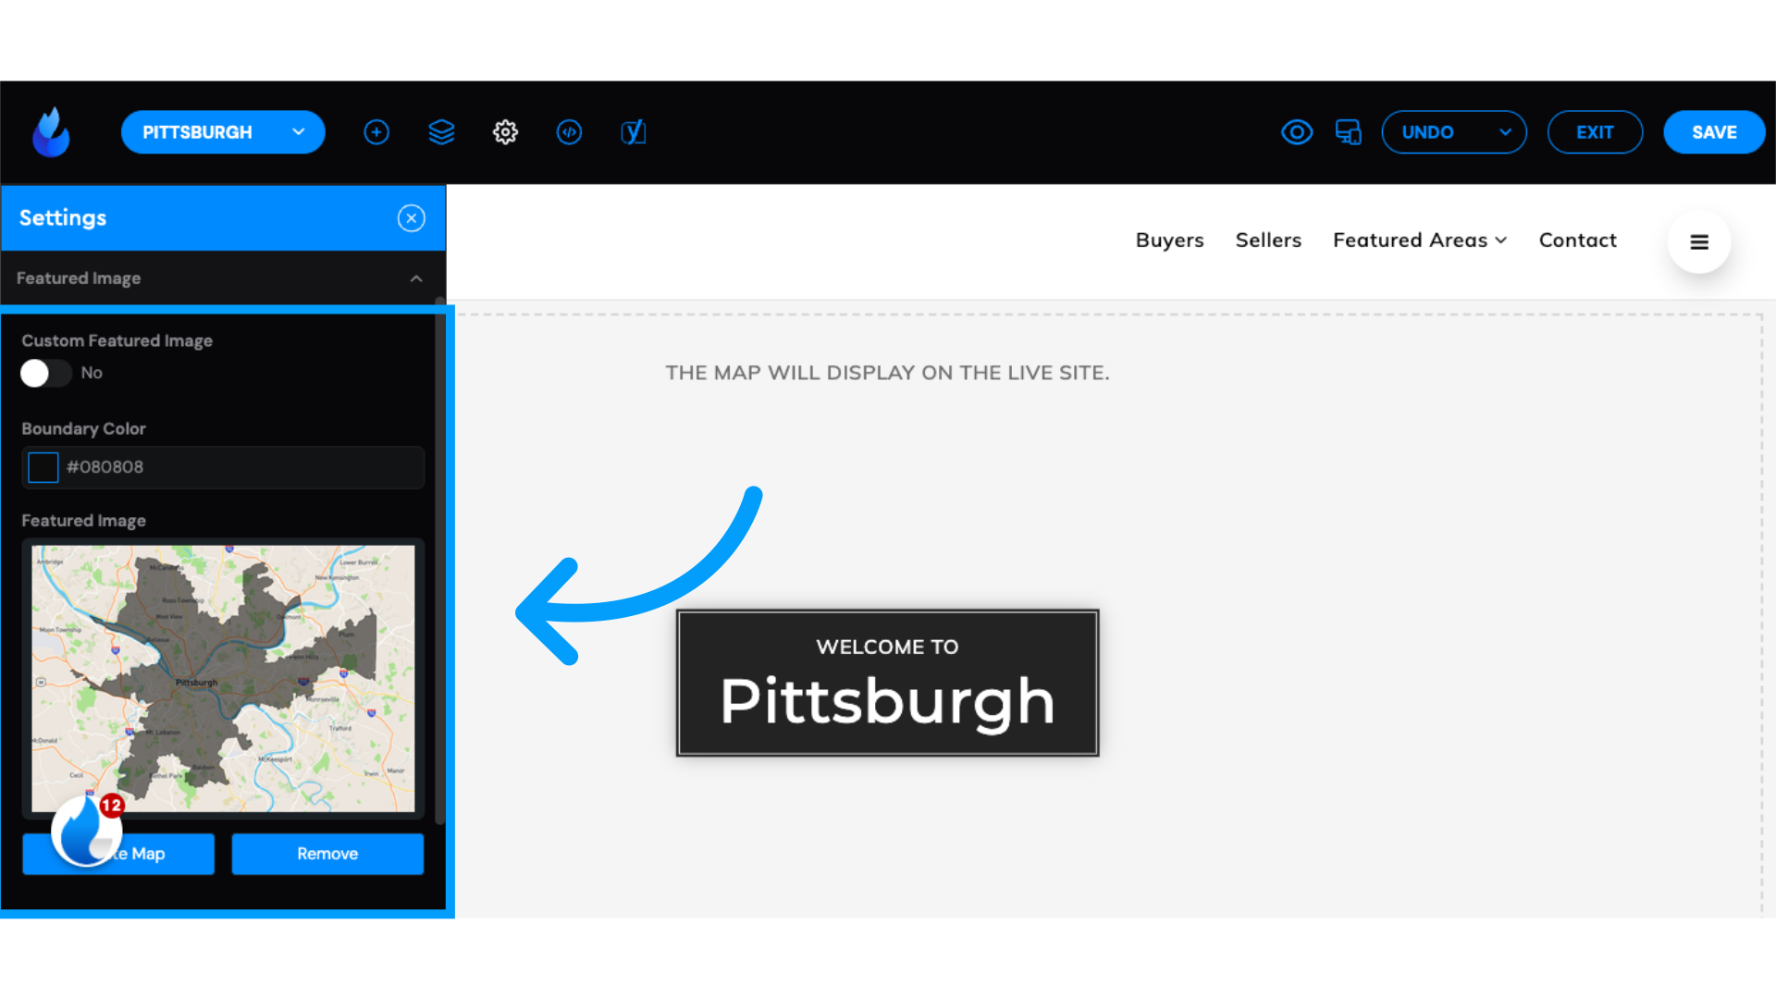The width and height of the screenshot is (1776, 999).
Task: Toggle the preview eye icon
Action: coord(1295,131)
